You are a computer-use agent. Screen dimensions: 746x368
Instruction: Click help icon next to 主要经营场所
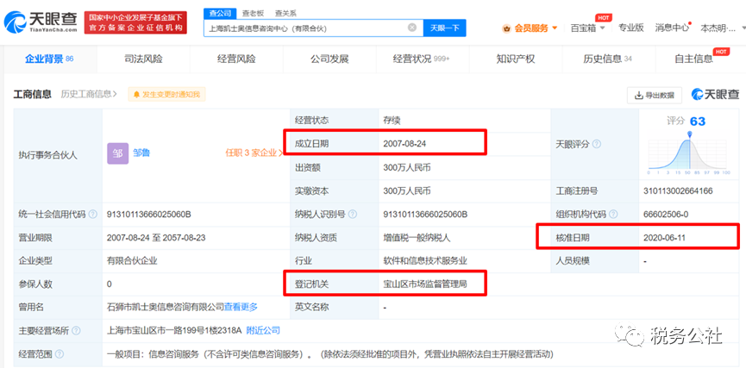76,330
